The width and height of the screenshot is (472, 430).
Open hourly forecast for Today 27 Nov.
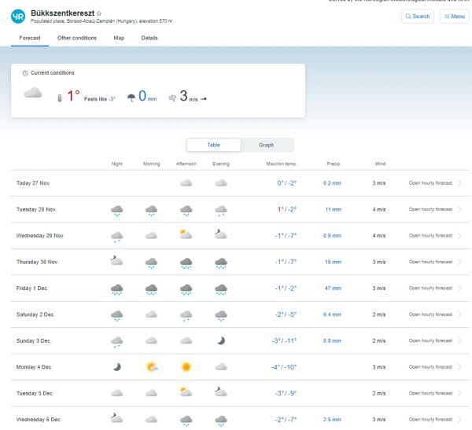pyautogui.click(x=430, y=183)
